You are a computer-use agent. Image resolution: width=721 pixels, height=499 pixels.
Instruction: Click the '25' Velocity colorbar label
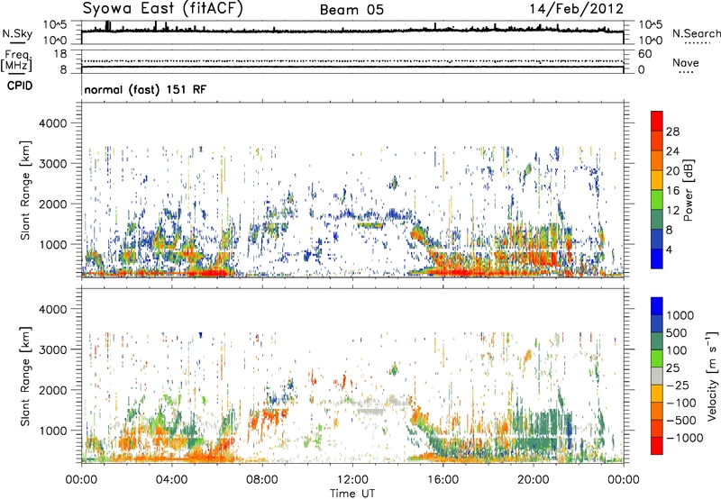(672, 368)
